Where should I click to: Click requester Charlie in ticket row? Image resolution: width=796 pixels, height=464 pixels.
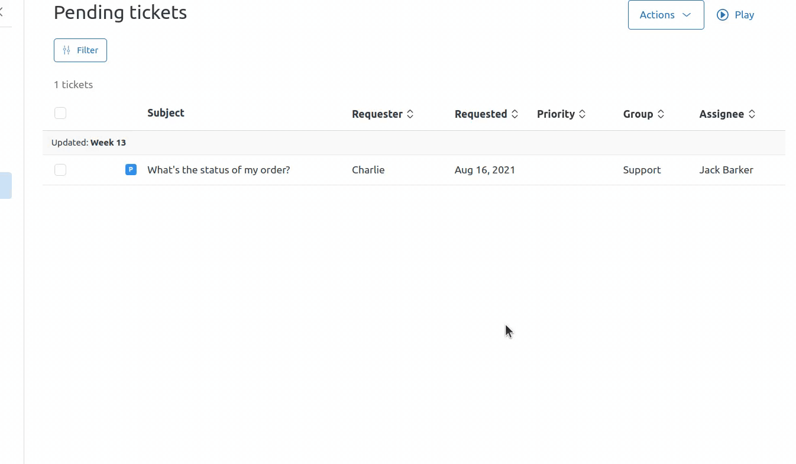click(368, 170)
